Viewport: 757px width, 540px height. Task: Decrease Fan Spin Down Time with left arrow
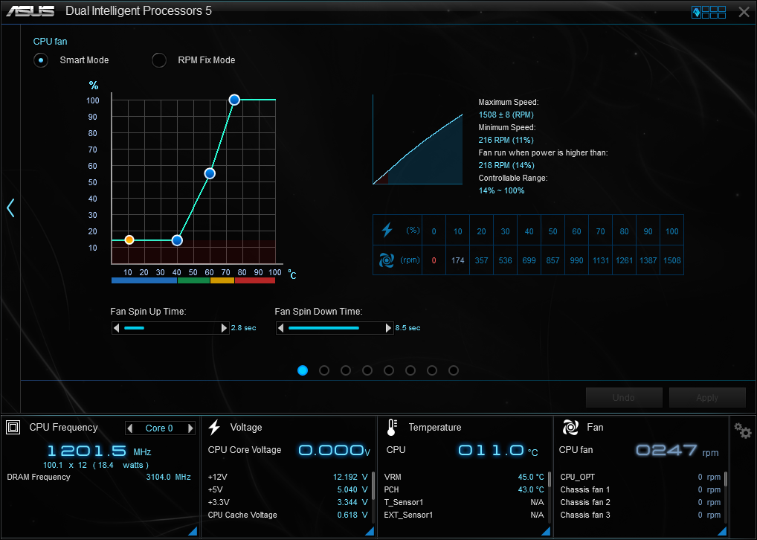pos(280,328)
